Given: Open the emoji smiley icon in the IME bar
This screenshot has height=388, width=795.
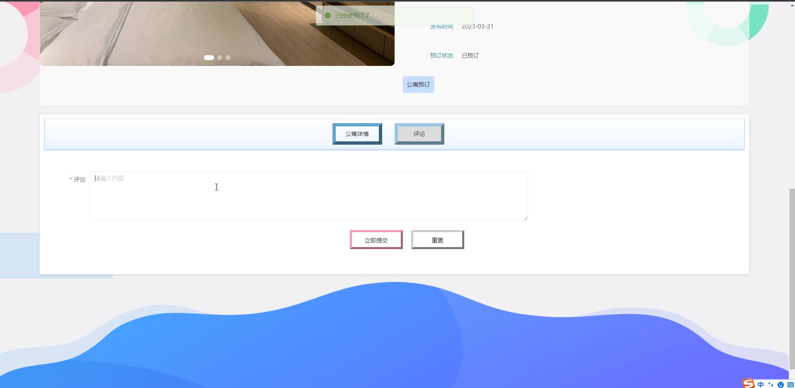Looking at the screenshot, I should click(x=780, y=385).
